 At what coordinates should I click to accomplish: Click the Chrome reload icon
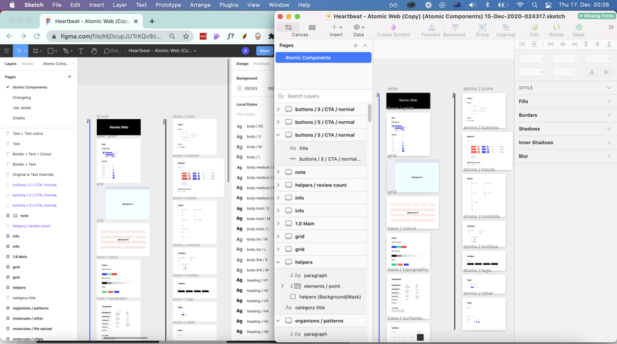click(37, 36)
